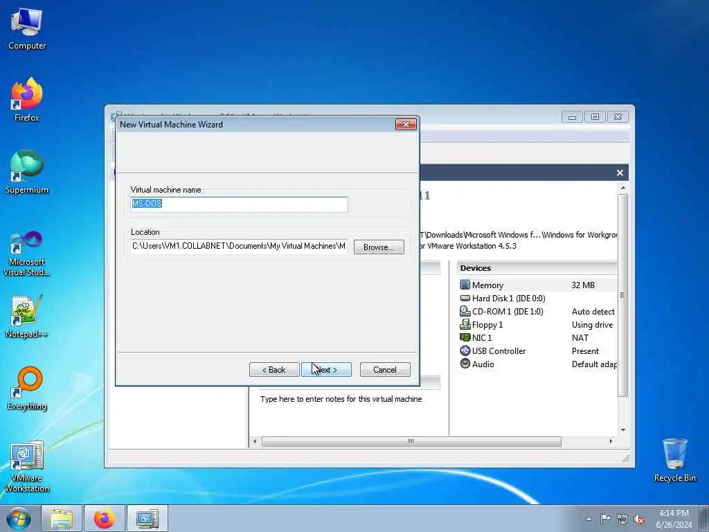Image resolution: width=709 pixels, height=532 pixels.
Task: Click the NAT value for NIC 1
Action: coord(580,338)
